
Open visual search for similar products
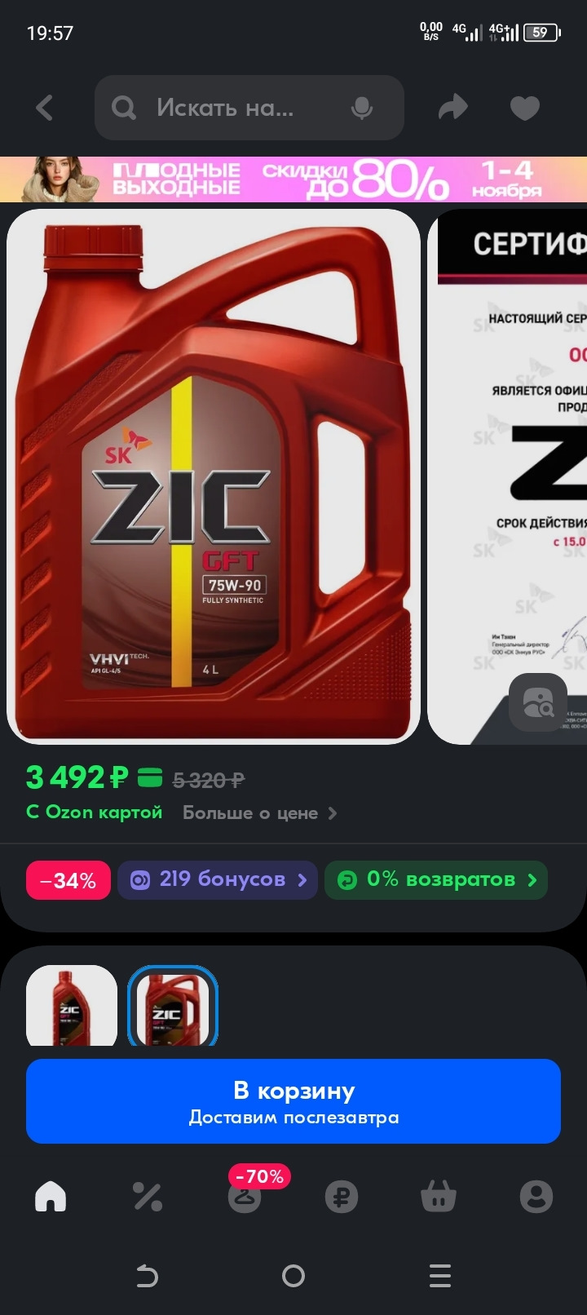538,702
